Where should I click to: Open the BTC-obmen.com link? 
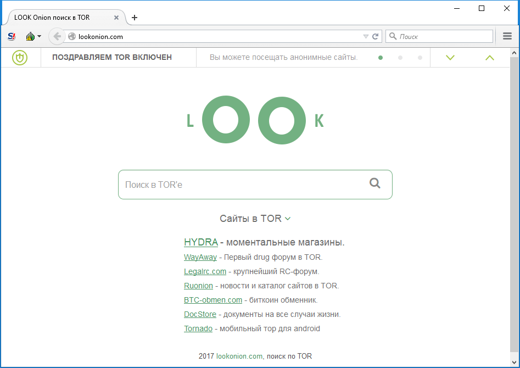tap(213, 300)
